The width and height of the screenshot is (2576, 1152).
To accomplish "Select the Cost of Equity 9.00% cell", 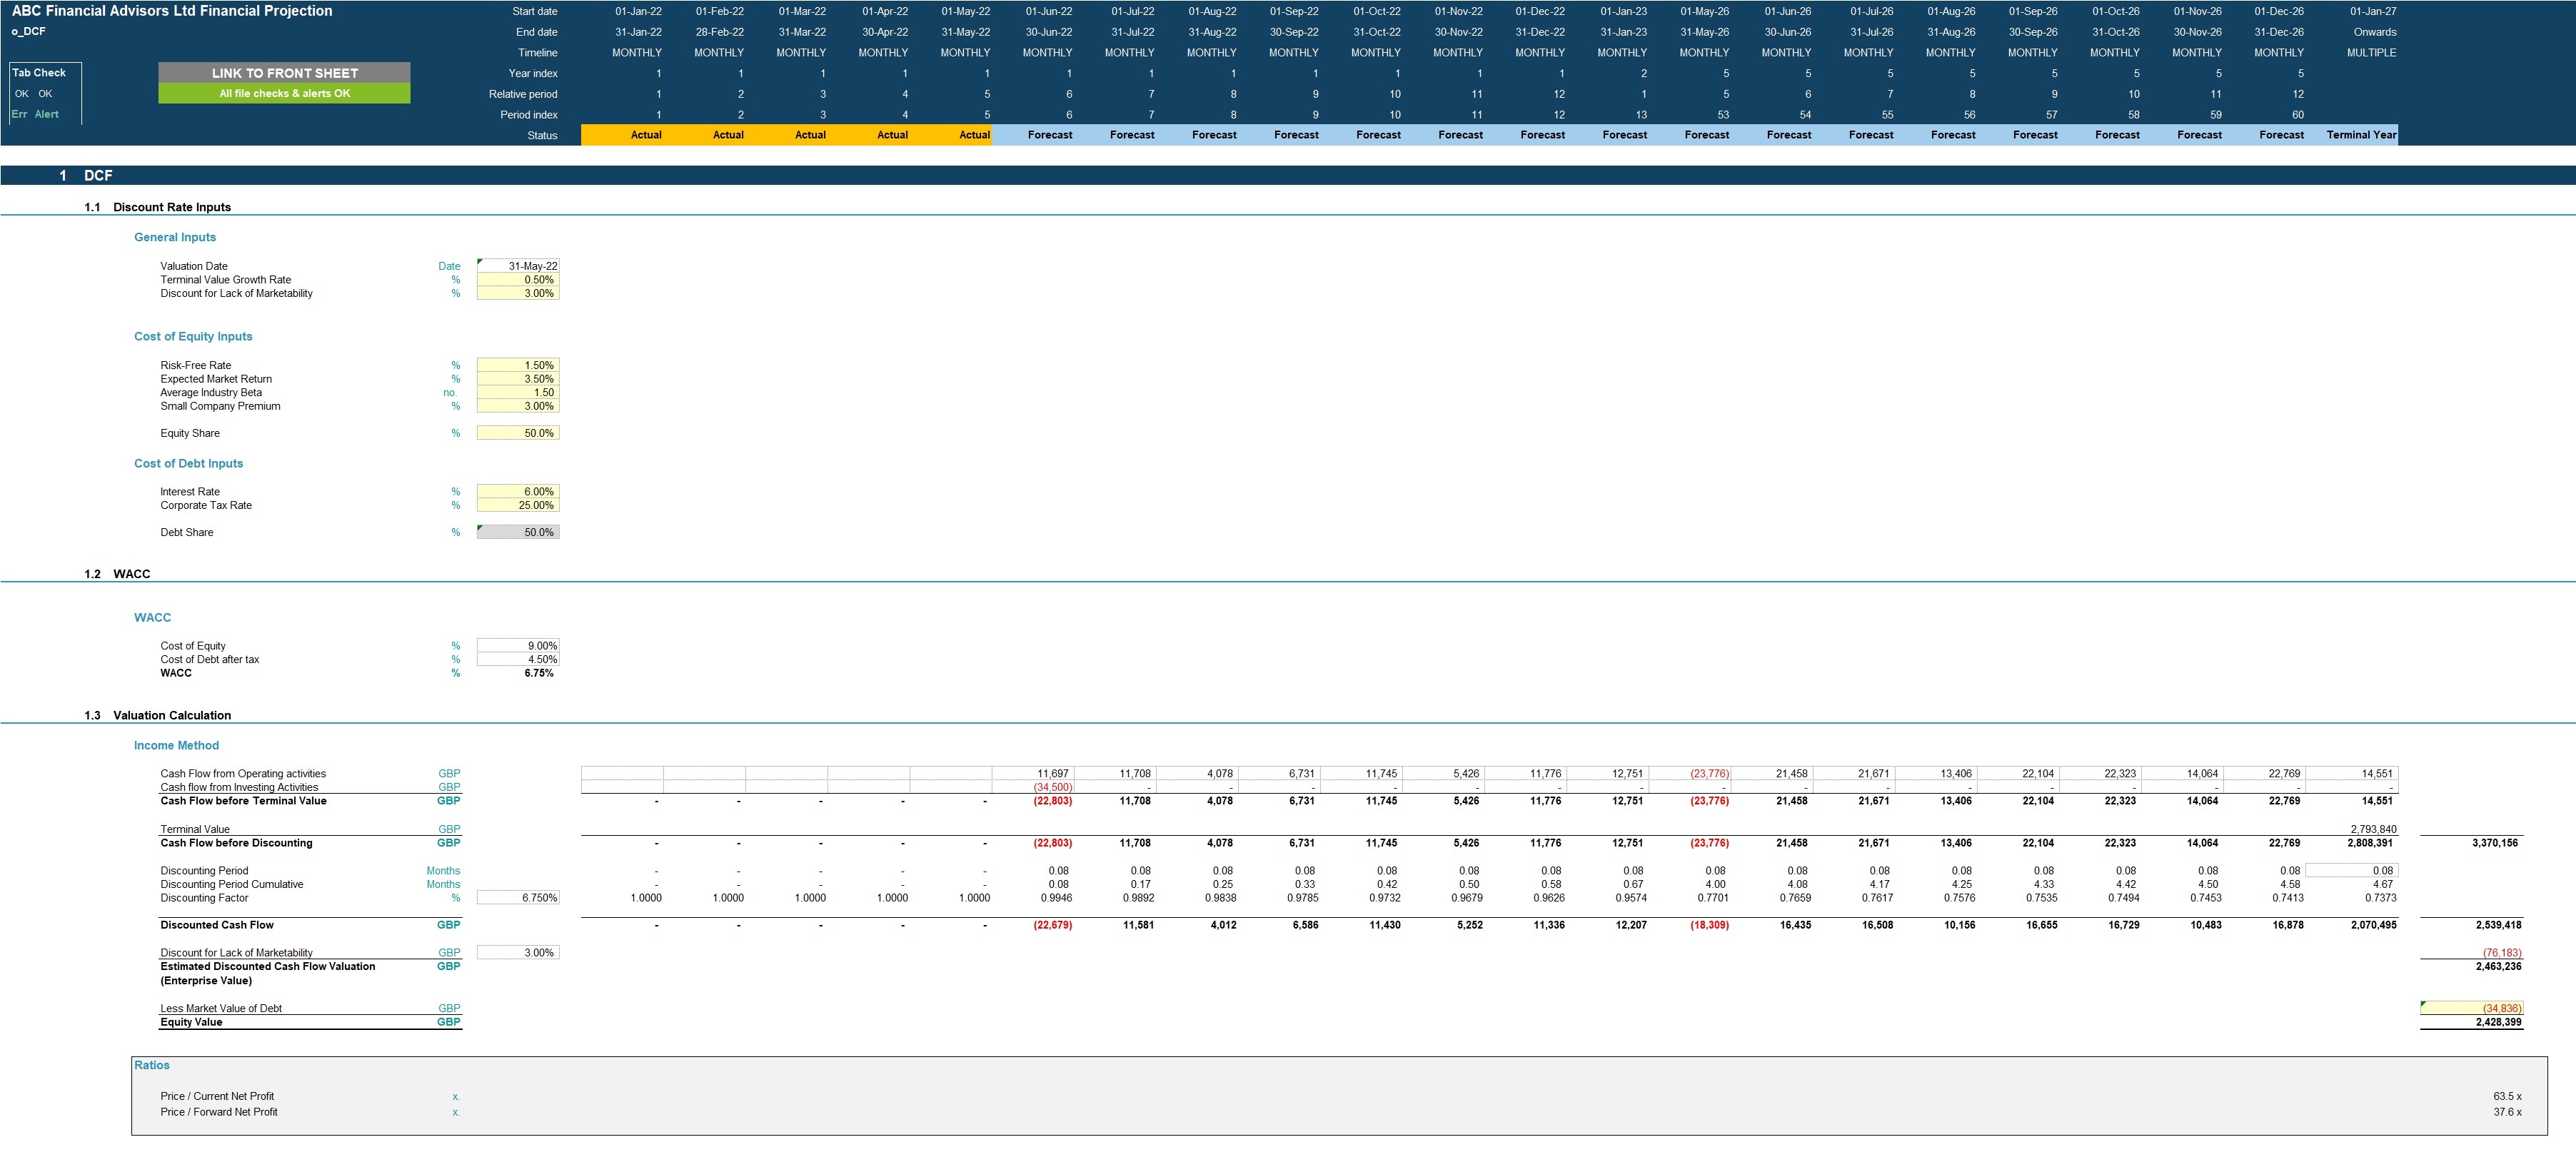I will 518,646.
